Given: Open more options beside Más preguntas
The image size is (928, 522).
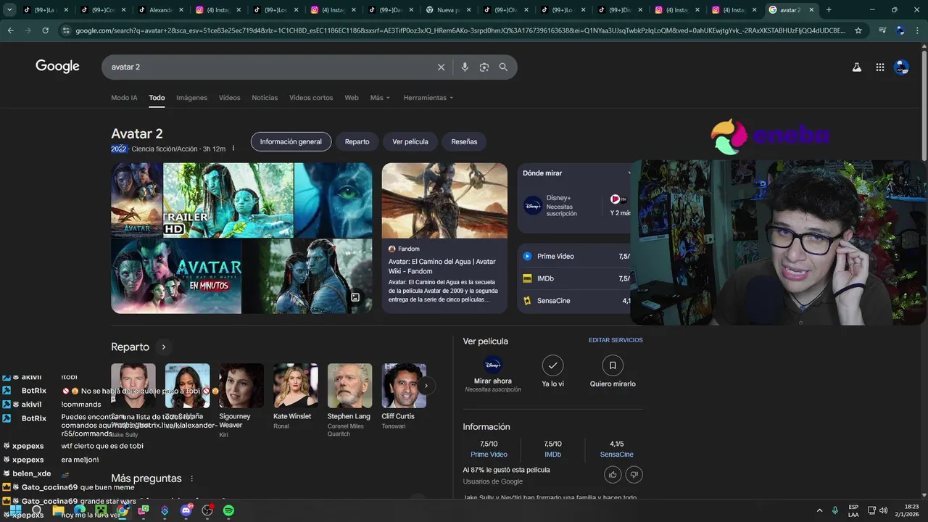Looking at the screenshot, I should (x=192, y=478).
